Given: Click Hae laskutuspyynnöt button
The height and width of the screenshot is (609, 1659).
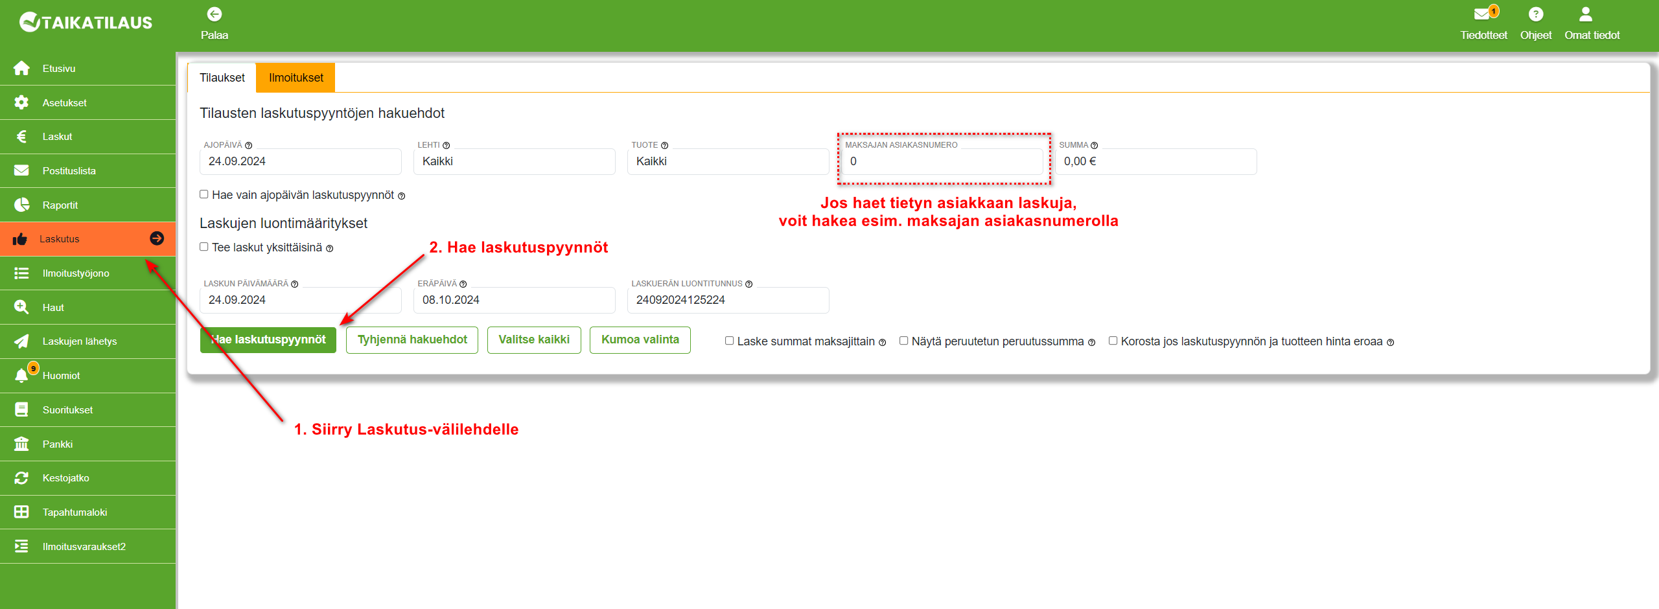Looking at the screenshot, I should (268, 339).
